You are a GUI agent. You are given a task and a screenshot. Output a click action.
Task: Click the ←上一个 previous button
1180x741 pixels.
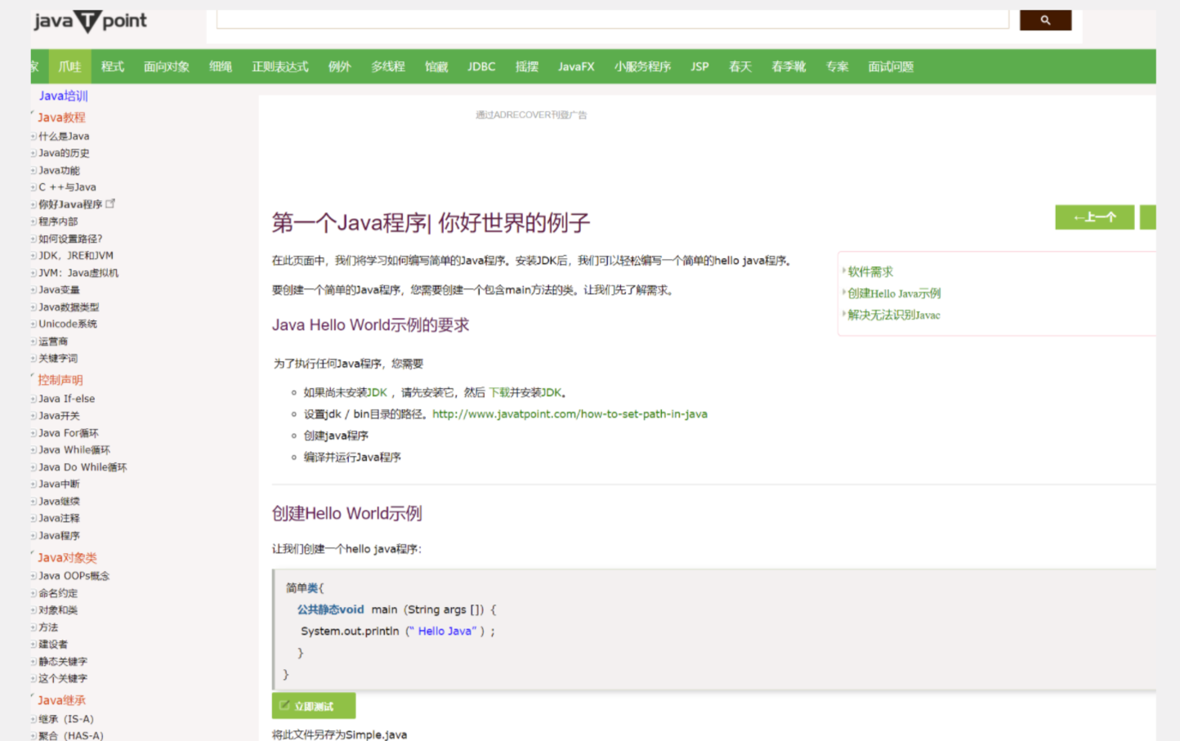coord(1094,217)
